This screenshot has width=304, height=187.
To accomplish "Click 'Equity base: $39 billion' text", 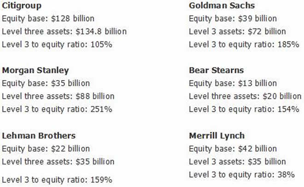I will point(233,19).
